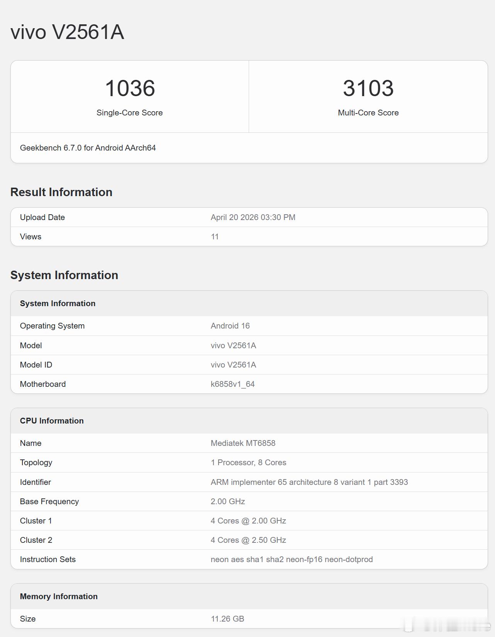Click the vivo V2561A page title
This screenshot has width=495, height=637.
point(67,32)
